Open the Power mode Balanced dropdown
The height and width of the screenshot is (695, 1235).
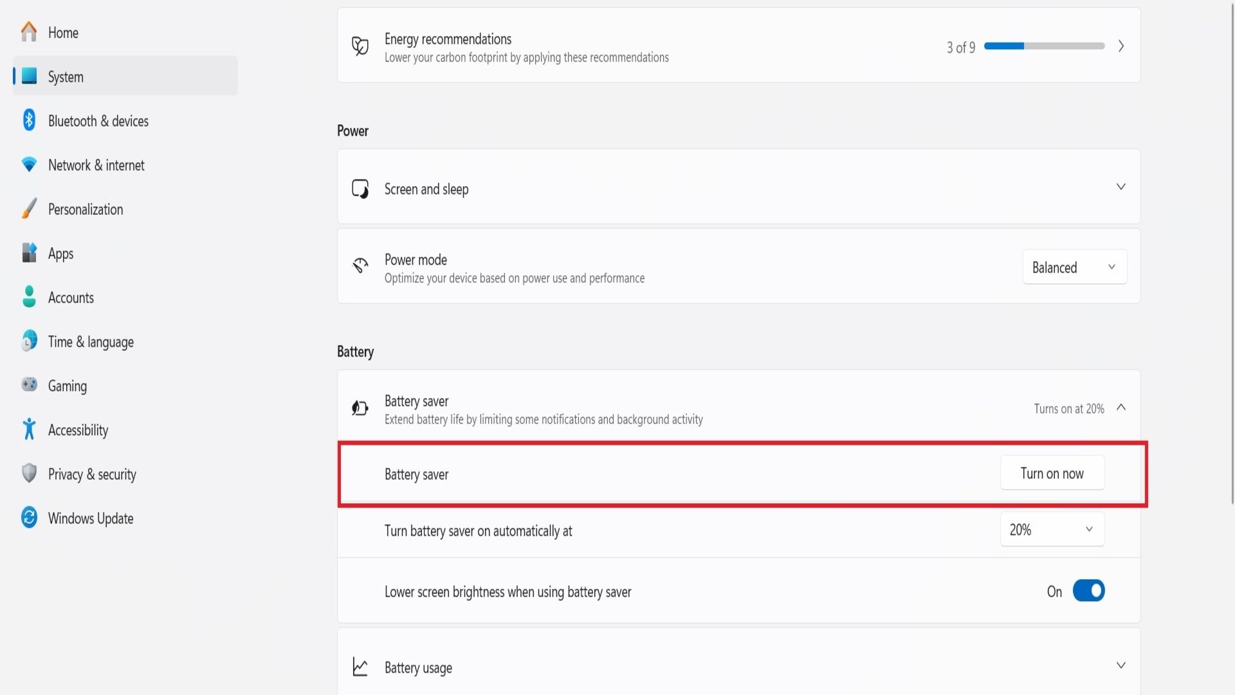pos(1074,267)
